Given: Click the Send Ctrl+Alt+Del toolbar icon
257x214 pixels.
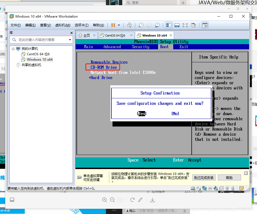Looking at the screenshot, I should (x=129, y=25).
